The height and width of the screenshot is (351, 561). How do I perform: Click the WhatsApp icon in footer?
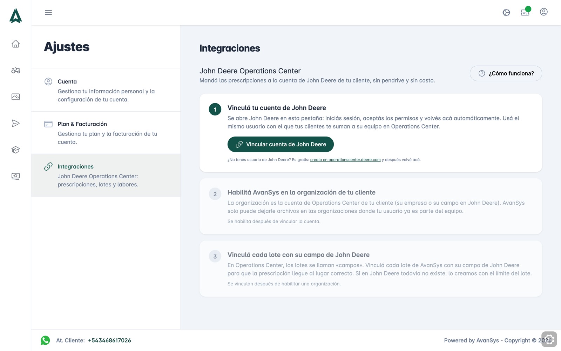(45, 340)
